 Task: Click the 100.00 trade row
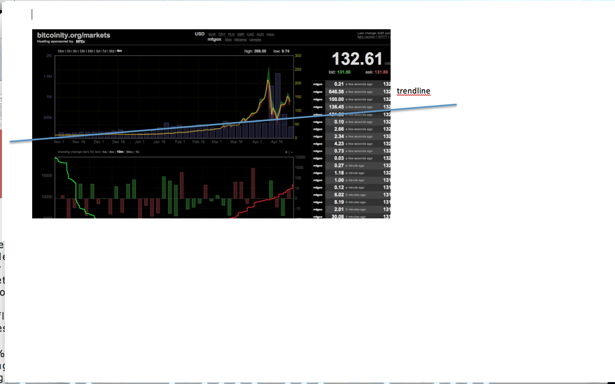point(351,99)
